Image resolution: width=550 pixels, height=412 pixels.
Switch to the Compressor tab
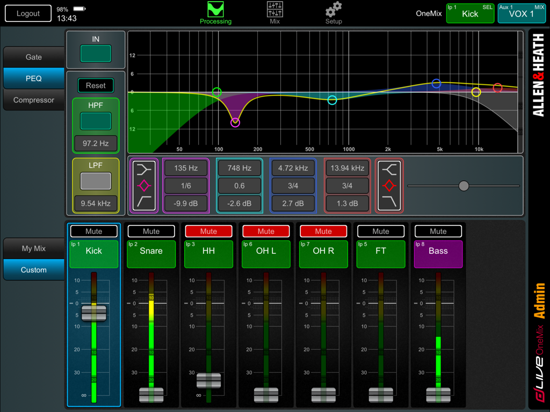33,100
